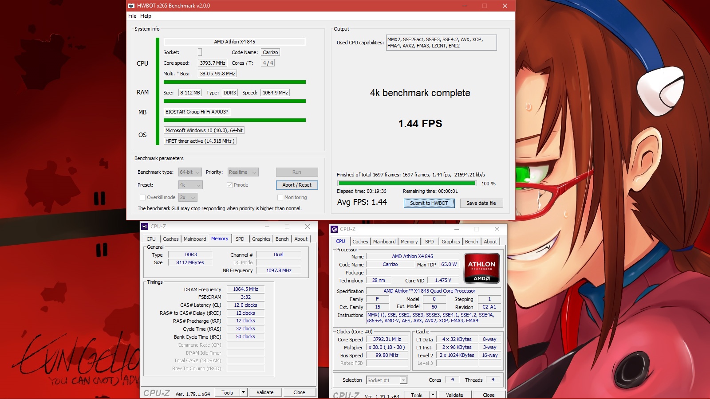The image size is (710, 399).
Task: Click the DRAM Frequency 1064.5 MHz value
Action: (245, 289)
